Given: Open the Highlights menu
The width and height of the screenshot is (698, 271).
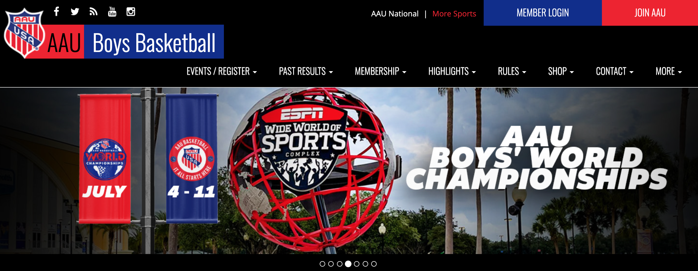Looking at the screenshot, I should coord(452,71).
